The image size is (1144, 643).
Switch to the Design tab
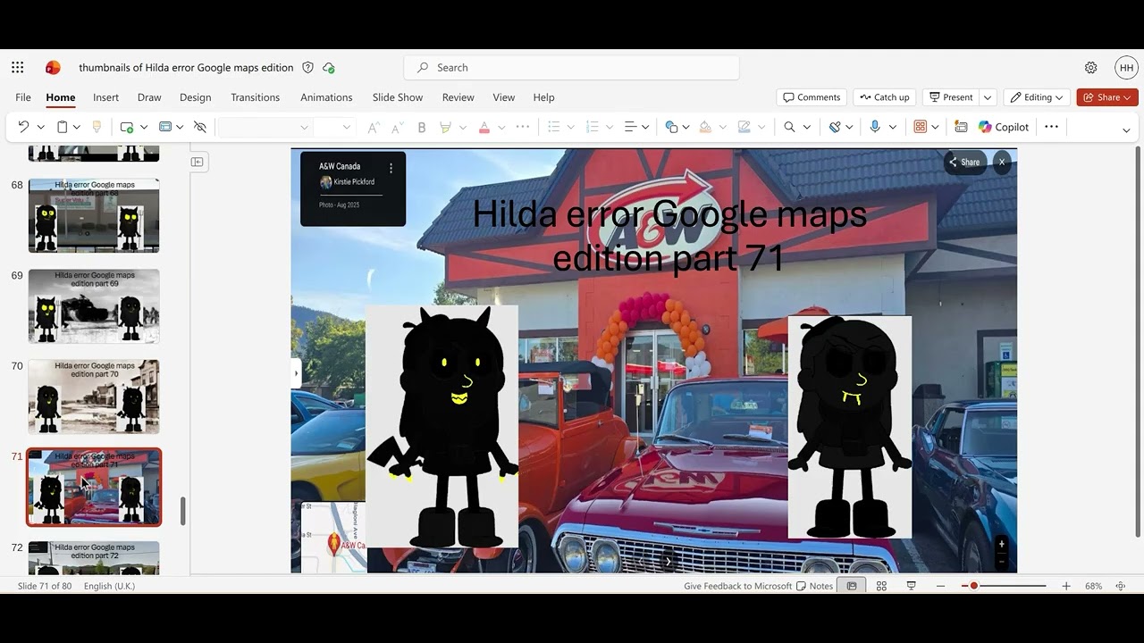[x=195, y=97]
